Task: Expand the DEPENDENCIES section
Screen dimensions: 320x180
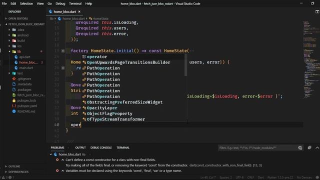Action: [18, 172]
